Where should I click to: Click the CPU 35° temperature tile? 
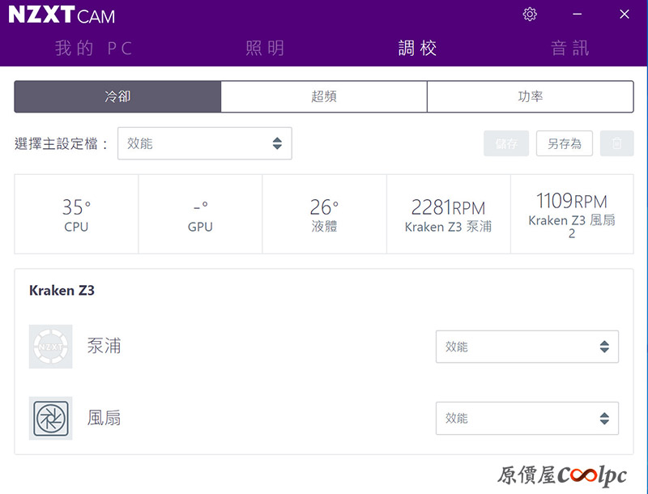76,214
